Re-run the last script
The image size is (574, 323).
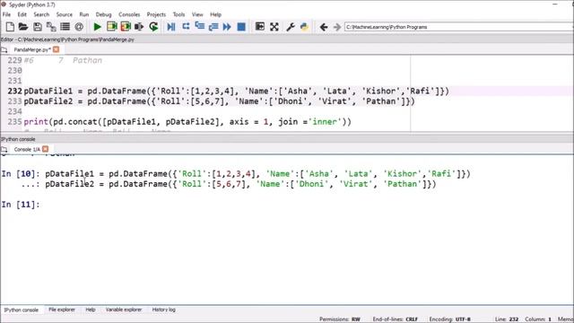[x=153, y=27]
